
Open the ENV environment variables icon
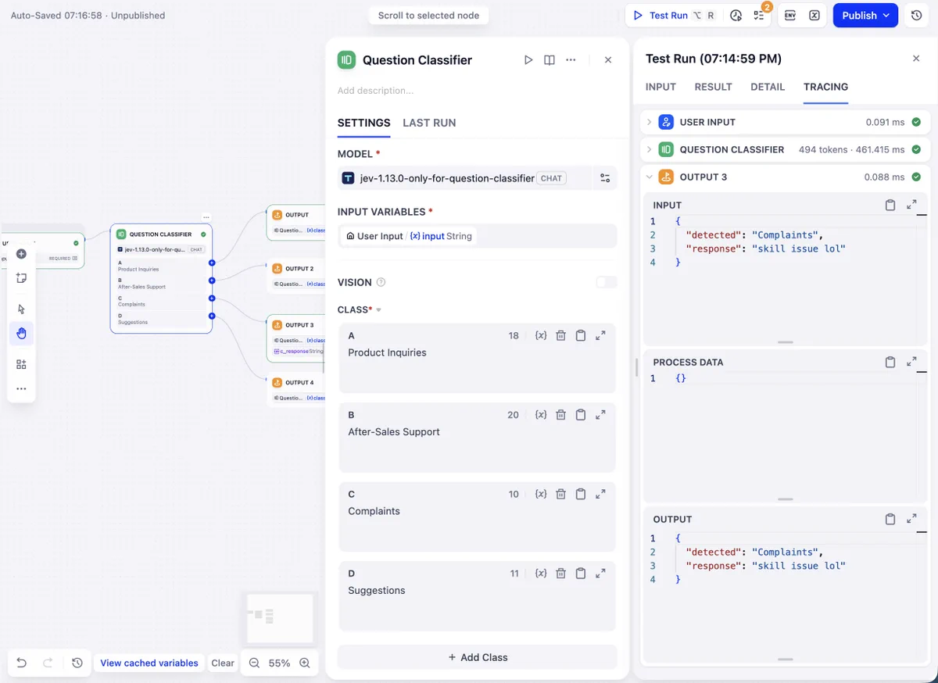[x=790, y=16]
